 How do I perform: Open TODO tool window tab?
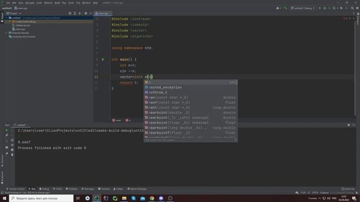pyautogui.click(x=57, y=189)
